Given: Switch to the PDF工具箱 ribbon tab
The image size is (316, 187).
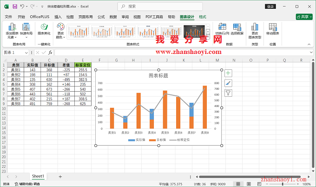Looking at the screenshot, I should [154, 17].
